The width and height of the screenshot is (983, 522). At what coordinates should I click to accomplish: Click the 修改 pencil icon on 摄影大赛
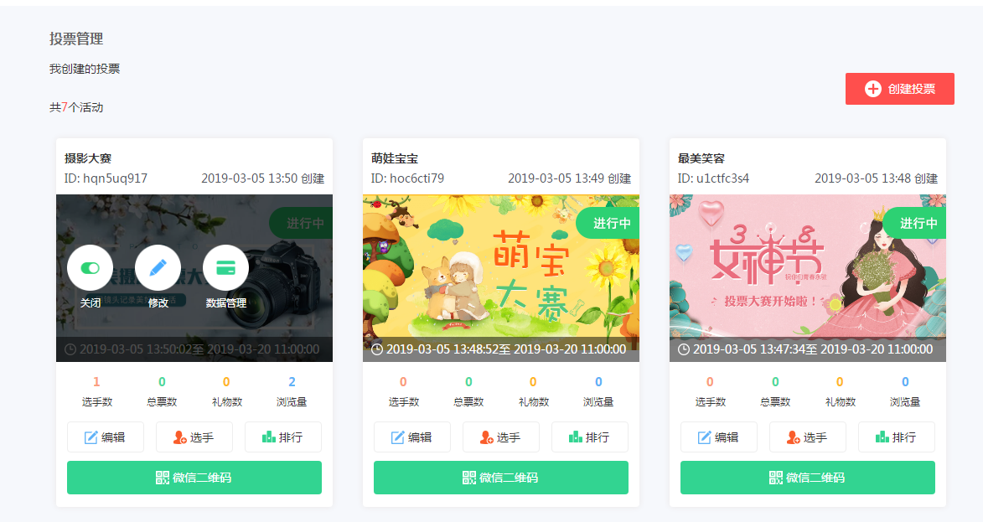tap(158, 267)
